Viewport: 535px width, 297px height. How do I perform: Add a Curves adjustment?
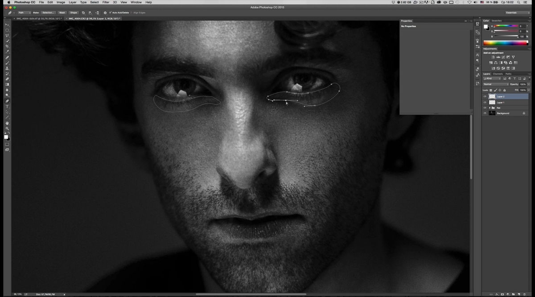click(503, 57)
